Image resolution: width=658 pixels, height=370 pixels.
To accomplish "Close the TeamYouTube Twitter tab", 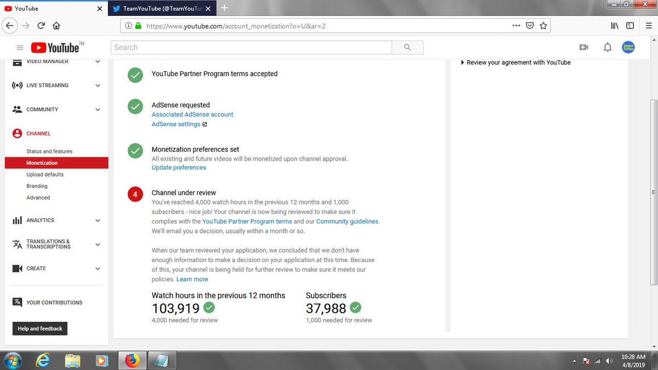I will tap(208, 9).
